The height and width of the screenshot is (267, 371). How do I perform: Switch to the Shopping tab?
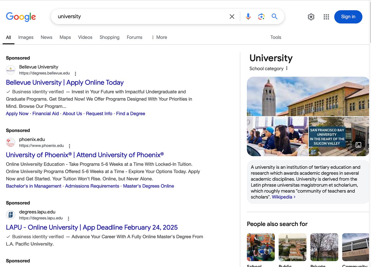[x=109, y=37]
